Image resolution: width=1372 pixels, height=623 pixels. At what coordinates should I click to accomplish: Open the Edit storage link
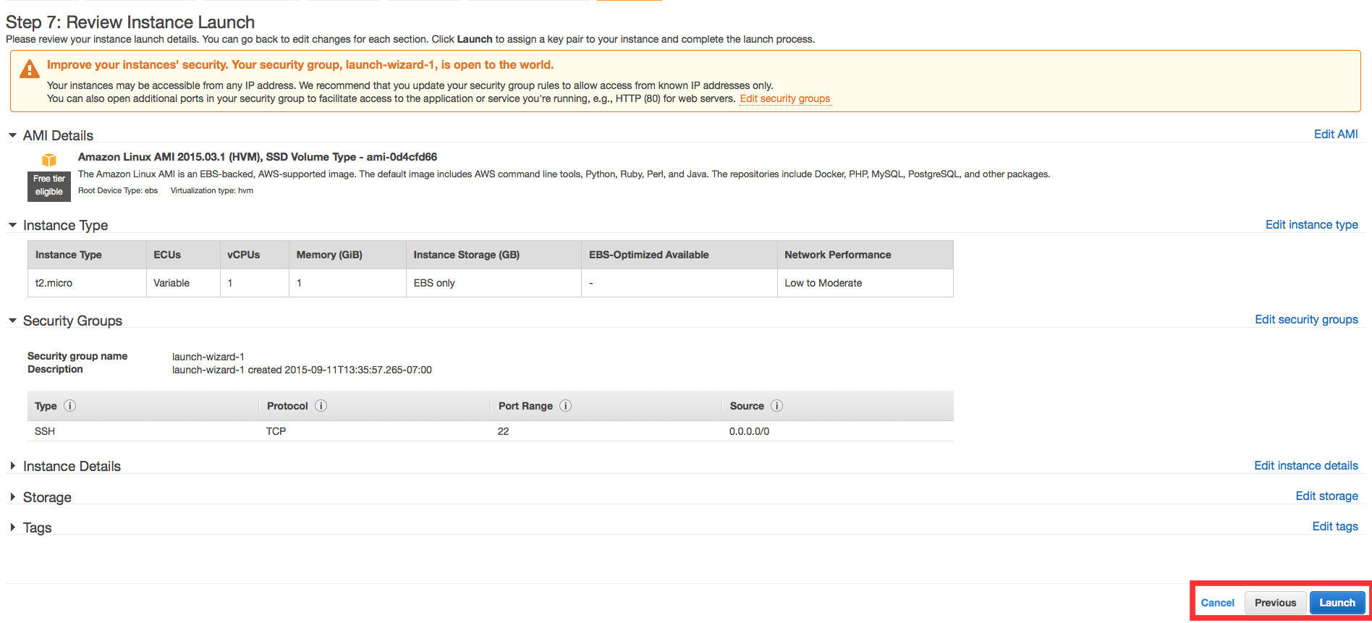click(1327, 496)
